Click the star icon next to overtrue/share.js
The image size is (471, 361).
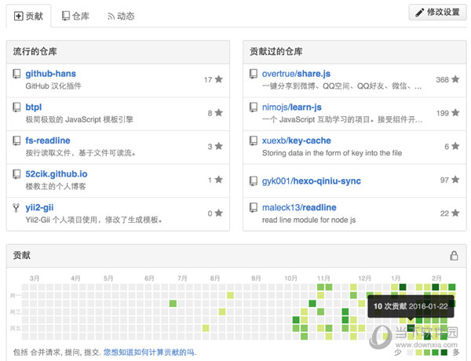pyautogui.click(x=456, y=79)
